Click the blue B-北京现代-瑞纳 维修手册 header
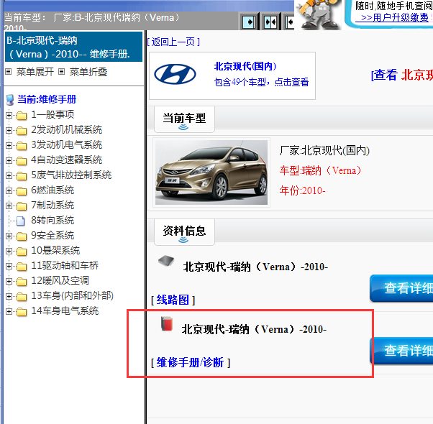This screenshot has height=424, width=433. click(x=74, y=47)
